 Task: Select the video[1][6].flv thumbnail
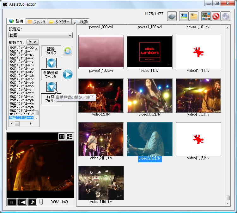point(101,183)
